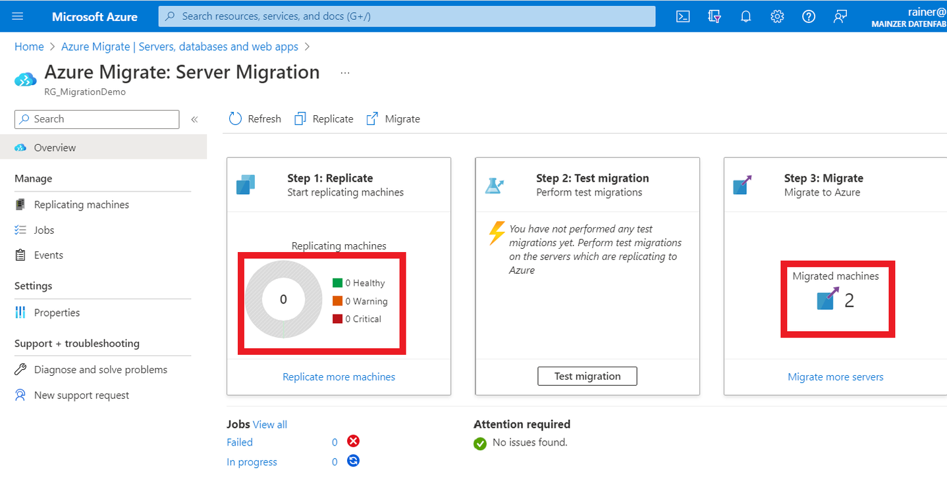
Task: Click Replicate more machines link
Action: click(x=339, y=376)
